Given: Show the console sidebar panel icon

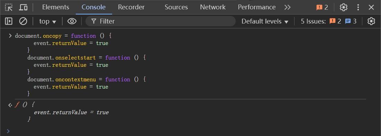Looking at the screenshot, I should [9, 21].
